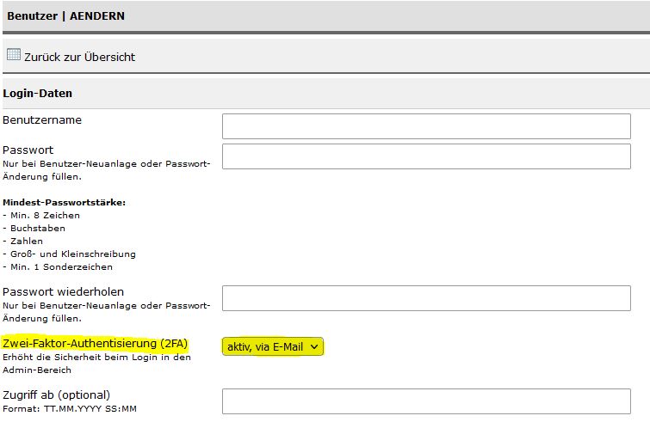Viewport: 650px width, 422px height.
Task: Click the 'Groß- und Kleinschreibung' requirement line
Action: point(69,254)
